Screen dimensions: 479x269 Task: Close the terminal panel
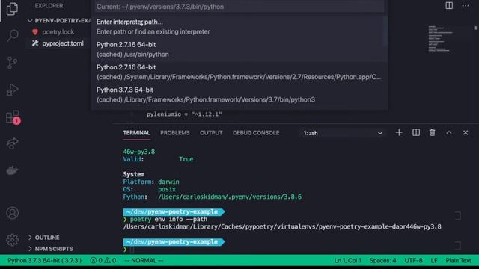466,133
